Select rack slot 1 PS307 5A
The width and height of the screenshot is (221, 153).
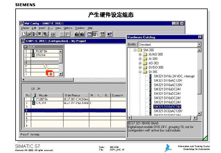pyautogui.click(x=41, y=51)
